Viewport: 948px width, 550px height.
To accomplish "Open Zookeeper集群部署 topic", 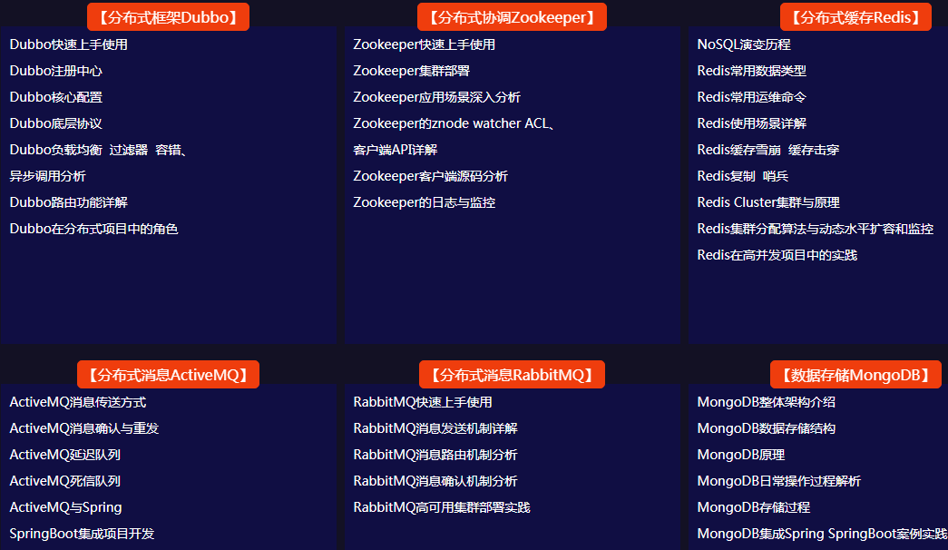I will 411,71.
